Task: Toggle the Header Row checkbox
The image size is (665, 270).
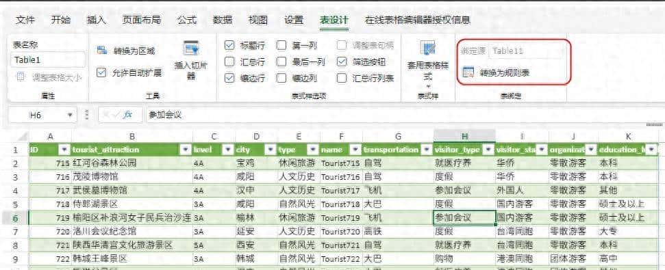Action: 229,45
